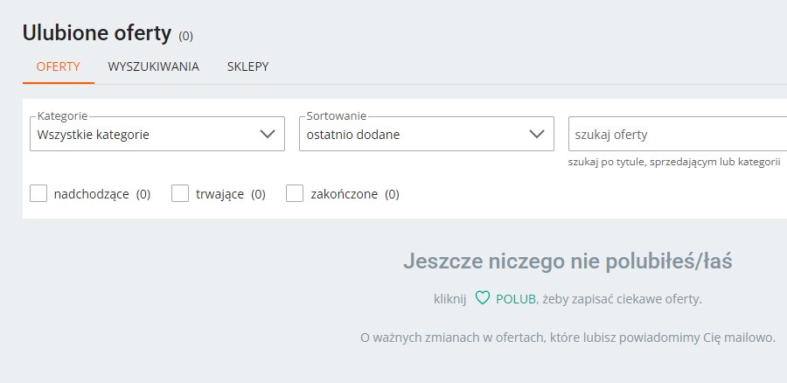Click the chevron arrow in Kategorie field
The image size is (787, 383).
coord(268,134)
